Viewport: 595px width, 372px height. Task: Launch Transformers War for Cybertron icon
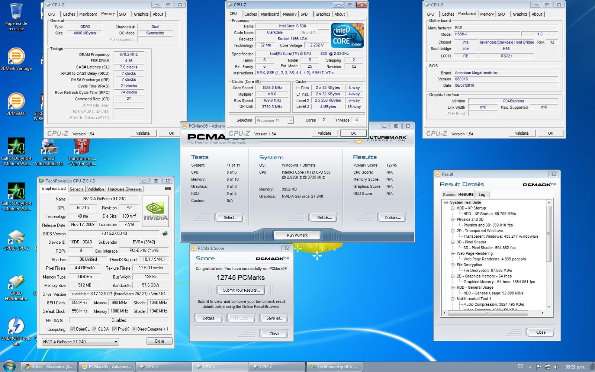coord(82,152)
